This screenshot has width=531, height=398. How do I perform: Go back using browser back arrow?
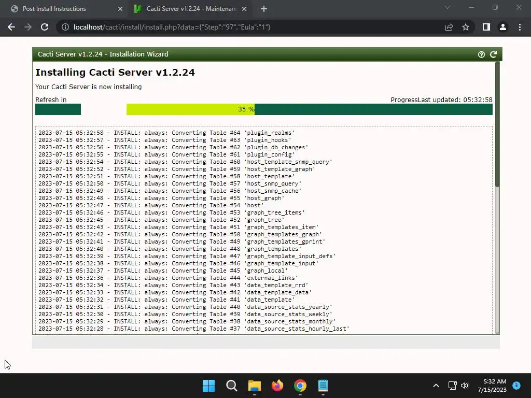(11, 27)
